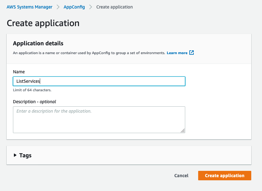
Task: Click the Description optional label
Action: click(34, 102)
